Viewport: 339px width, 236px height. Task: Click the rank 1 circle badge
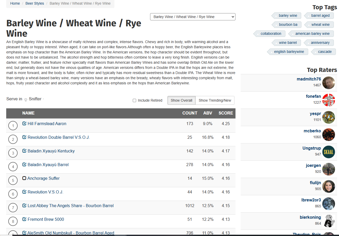point(13,126)
